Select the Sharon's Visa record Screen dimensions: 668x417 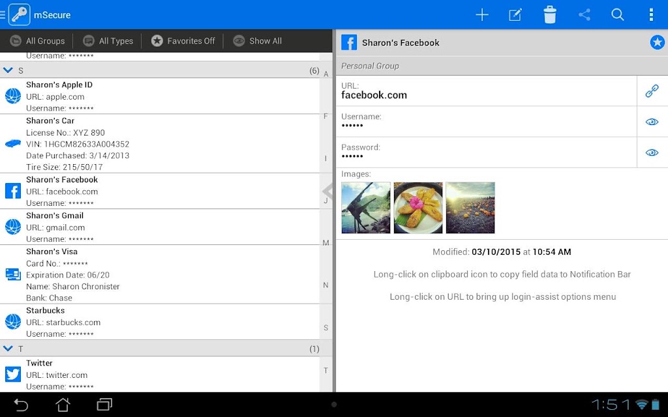(160, 274)
